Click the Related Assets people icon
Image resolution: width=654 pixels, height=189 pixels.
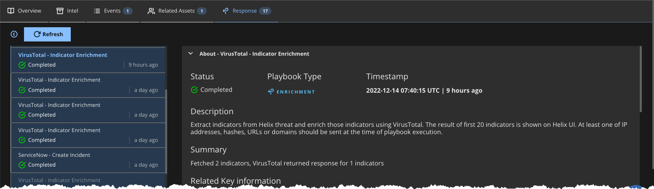point(151,11)
